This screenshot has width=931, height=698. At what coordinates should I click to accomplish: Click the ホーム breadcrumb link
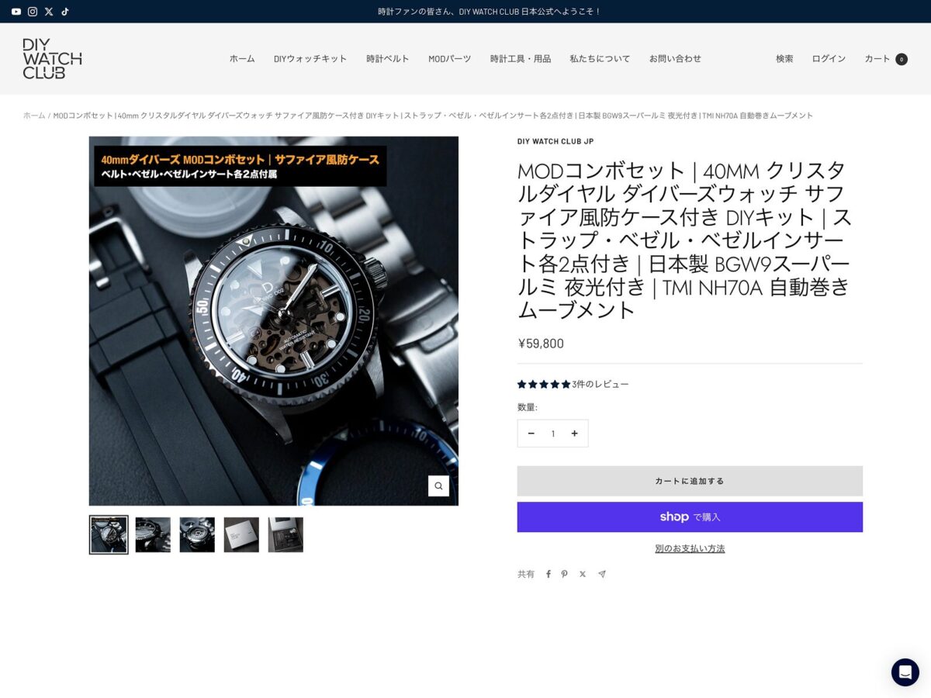pyautogui.click(x=34, y=116)
